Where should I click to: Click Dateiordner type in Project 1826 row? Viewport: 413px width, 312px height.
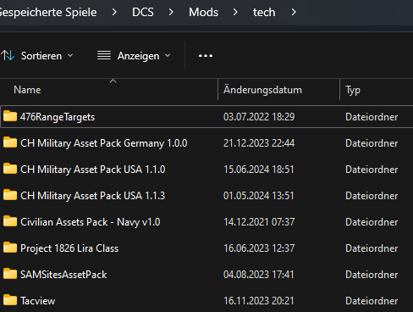pyautogui.click(x=372, y=248)
